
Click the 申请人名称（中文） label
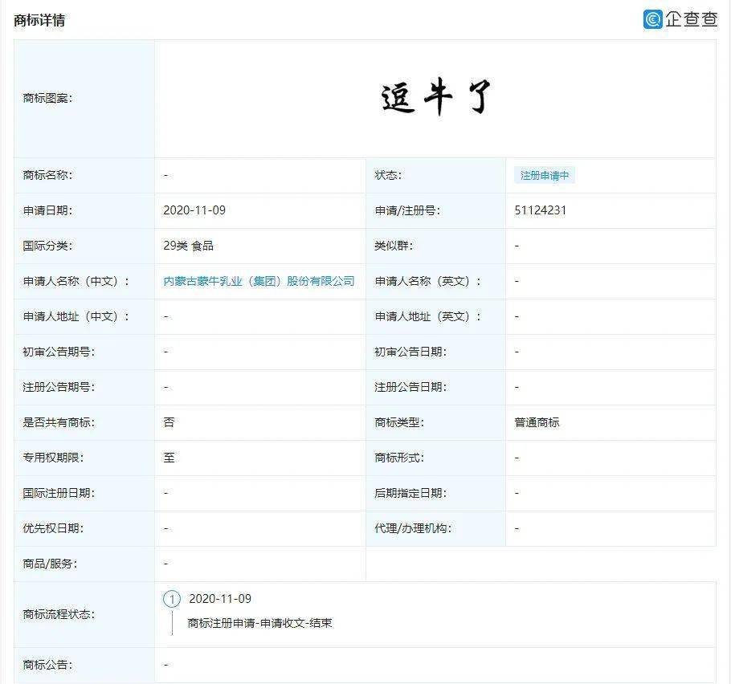(76, 282)
